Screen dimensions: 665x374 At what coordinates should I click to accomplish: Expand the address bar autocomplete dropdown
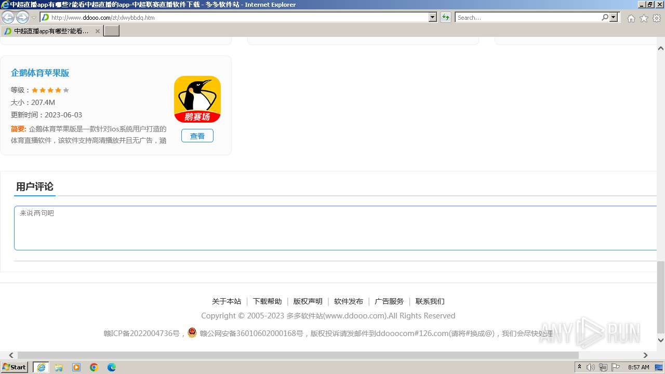click(x=433, y=18)
